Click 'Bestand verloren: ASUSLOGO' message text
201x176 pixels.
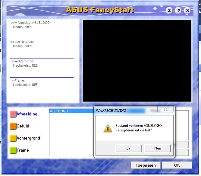click(139, 126)
